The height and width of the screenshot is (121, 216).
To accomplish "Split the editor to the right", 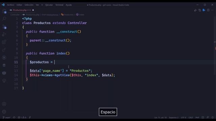I will (x=208, y=10).
